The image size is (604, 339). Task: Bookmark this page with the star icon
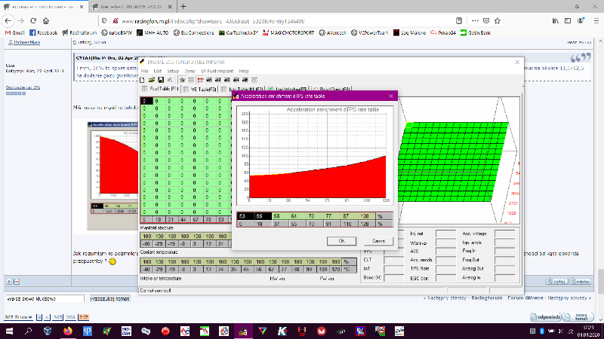coord(498,21)
